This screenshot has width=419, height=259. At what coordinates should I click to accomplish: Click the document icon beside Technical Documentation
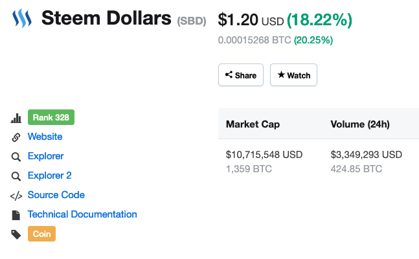[16, 215]
